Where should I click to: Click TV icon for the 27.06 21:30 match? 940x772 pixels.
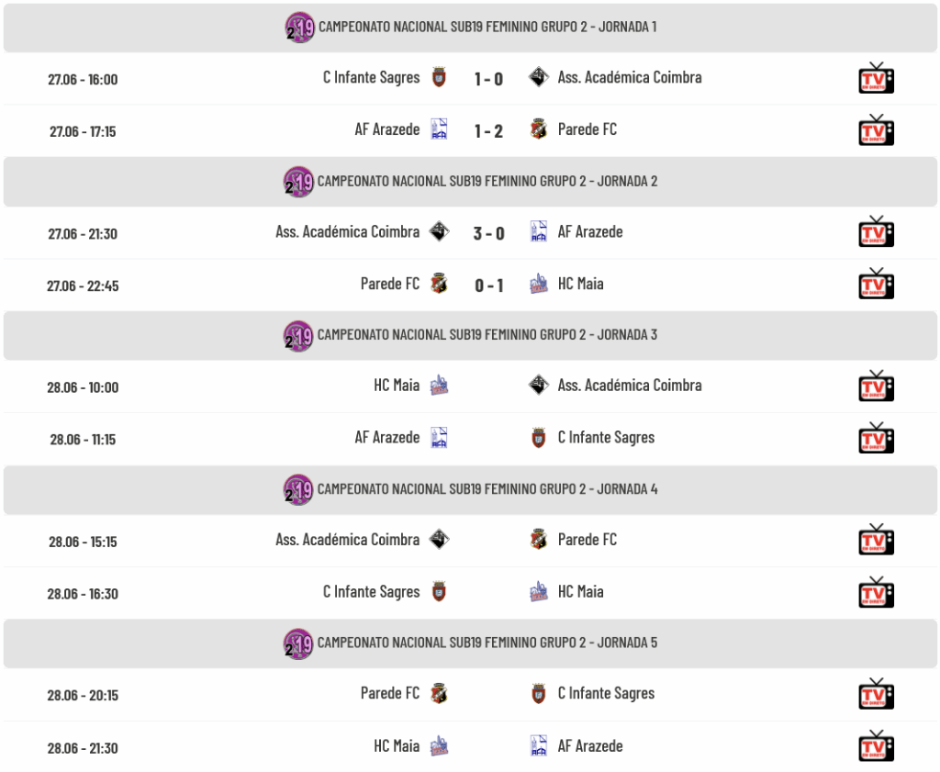coord(876,232)
